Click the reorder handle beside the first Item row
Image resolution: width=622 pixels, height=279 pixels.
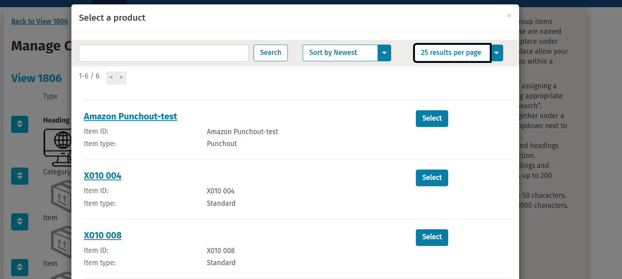[20, 222]
